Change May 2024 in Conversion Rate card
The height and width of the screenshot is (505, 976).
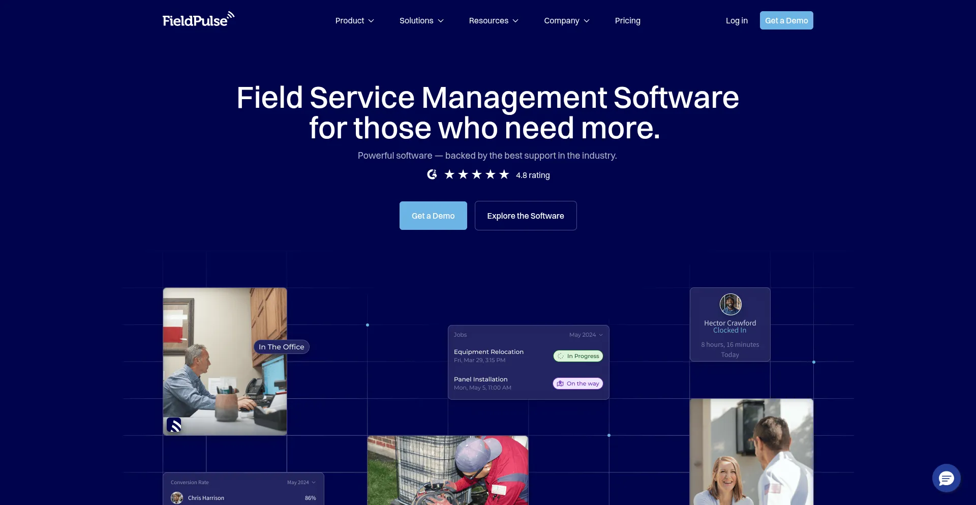pyautogui.click(x=301, y=482)
